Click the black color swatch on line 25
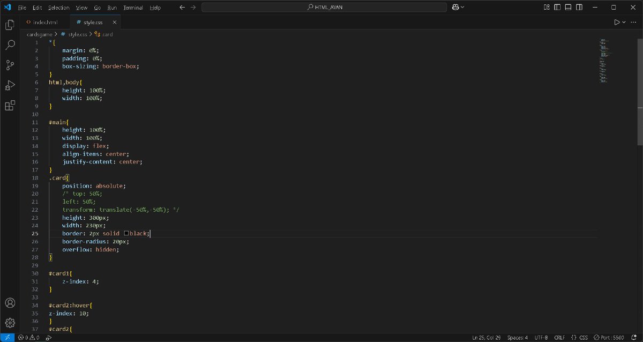The image size is (643, 342). click(126, 234)
